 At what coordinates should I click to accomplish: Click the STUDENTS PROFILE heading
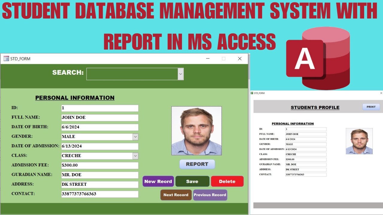click(x=315, y=107)
